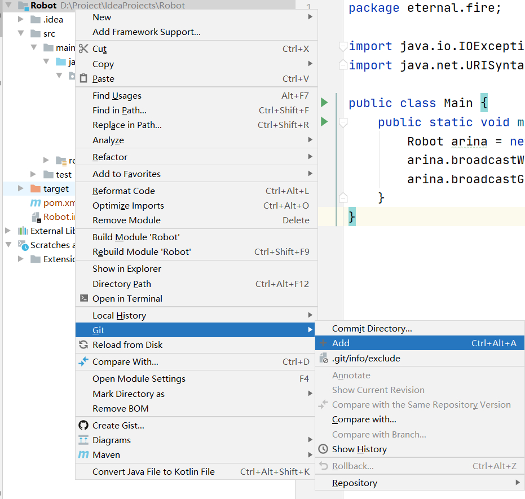Viewport: 525px width, 499px height.
Task: Choose Compare with... in Git submenu
Action: click(420, 419)
